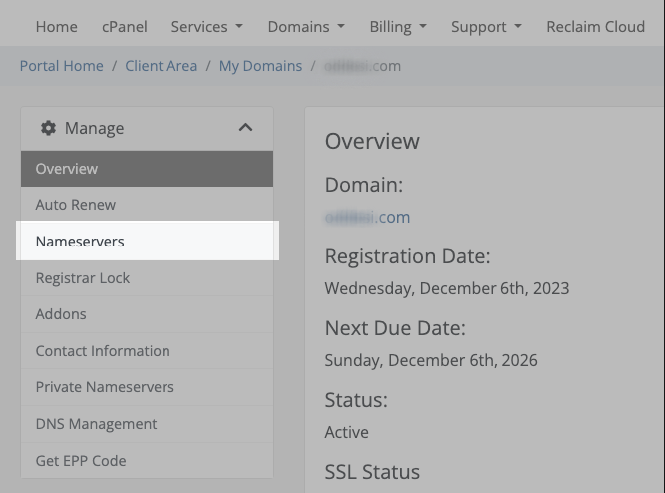Click the gear icon beside Manage
This screenshot has height=493, width=665.
(x=48, y=128)
